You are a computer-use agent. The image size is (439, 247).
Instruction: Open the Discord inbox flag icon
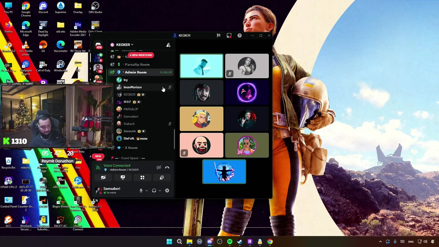click(218, 35)
